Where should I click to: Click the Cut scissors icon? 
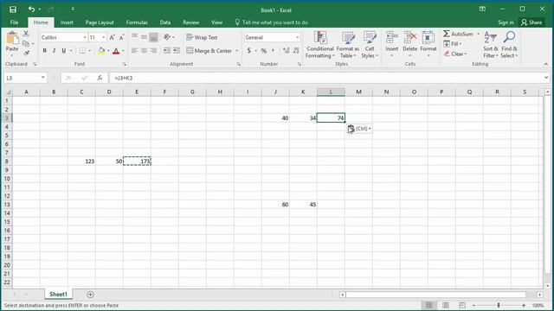pos(26,34)
